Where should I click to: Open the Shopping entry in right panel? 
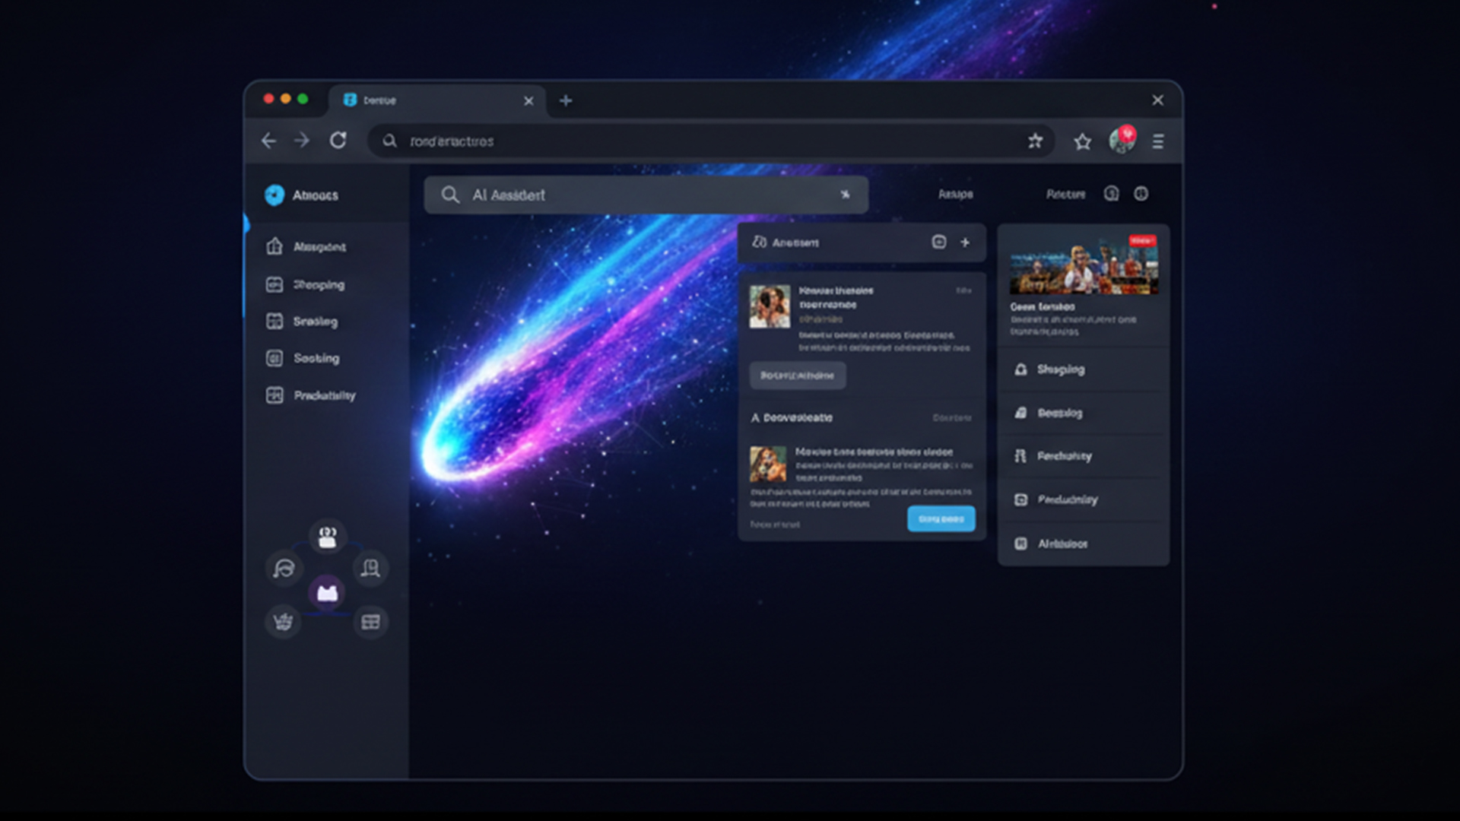[x=1060, y=369]
